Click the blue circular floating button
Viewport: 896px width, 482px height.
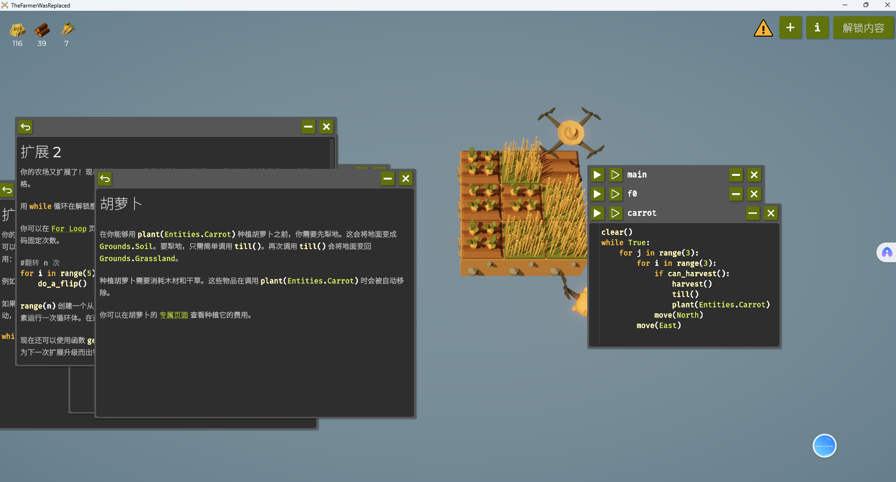[824, 446]
